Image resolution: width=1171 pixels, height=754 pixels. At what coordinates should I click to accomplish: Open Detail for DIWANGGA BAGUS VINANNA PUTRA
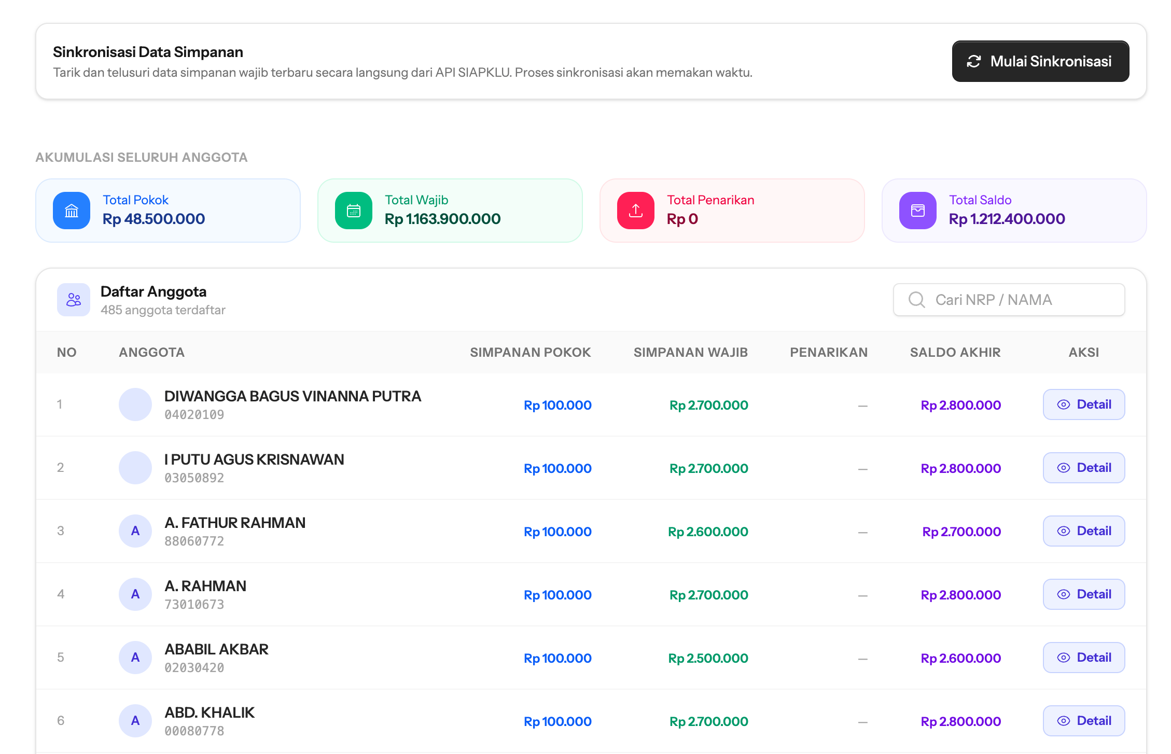tap(1084, 404)
